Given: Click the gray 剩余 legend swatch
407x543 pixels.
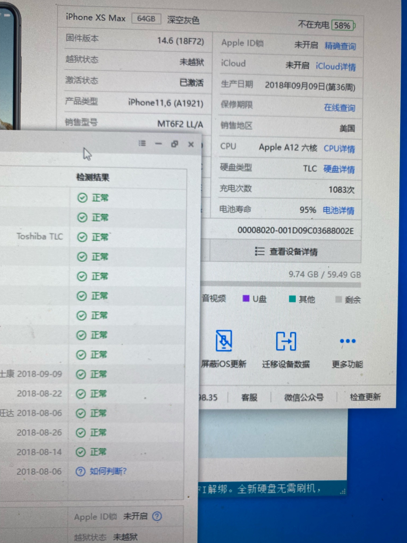Looking at the screenshot, I should 339,299.
